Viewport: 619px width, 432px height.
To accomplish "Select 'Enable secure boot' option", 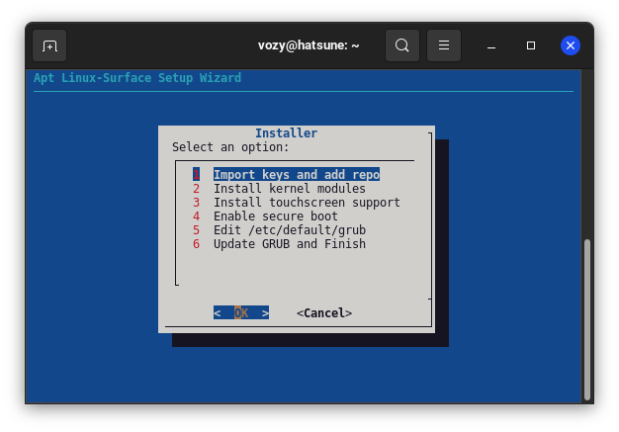I will pyautogui.click(x=276, y=216).
